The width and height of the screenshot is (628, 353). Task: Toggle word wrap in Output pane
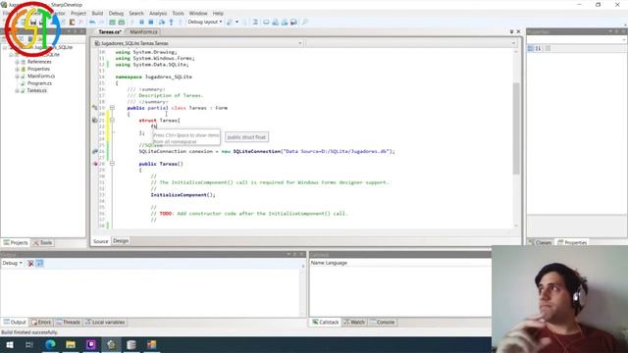point(39,263)
